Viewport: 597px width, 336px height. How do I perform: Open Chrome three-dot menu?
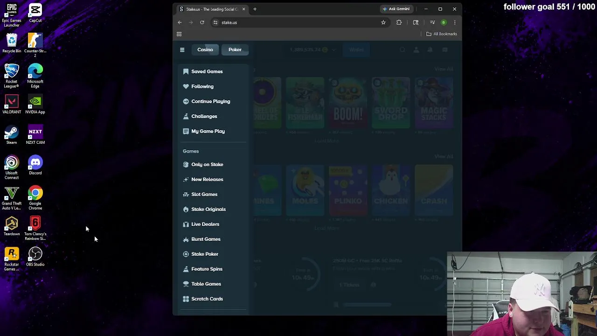[455, 22]
